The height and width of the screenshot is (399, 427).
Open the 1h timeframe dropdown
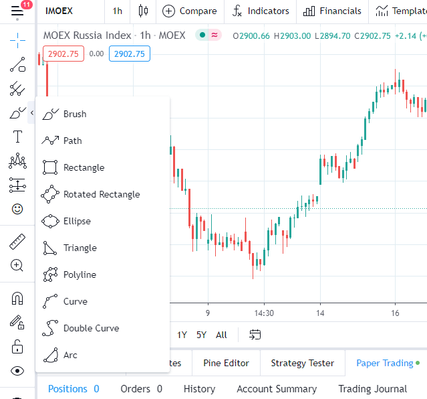[x=118, y=11]
